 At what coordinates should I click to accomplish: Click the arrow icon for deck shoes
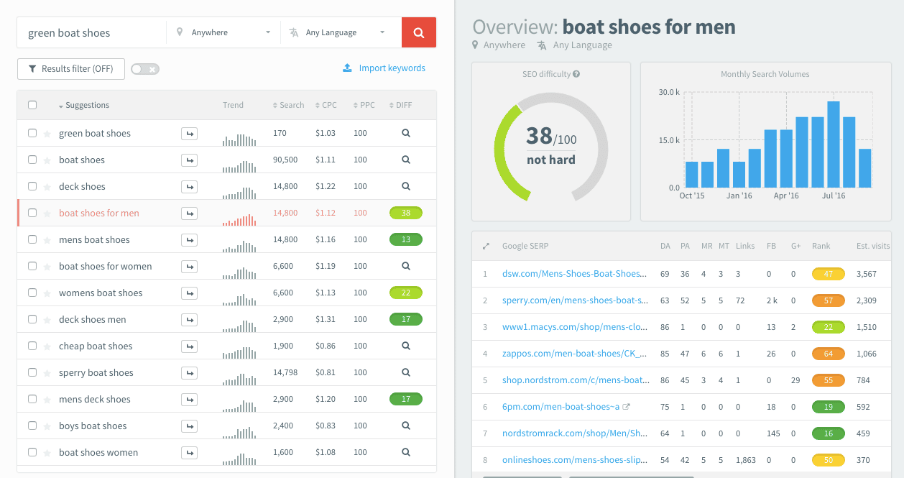click(190, 187)
